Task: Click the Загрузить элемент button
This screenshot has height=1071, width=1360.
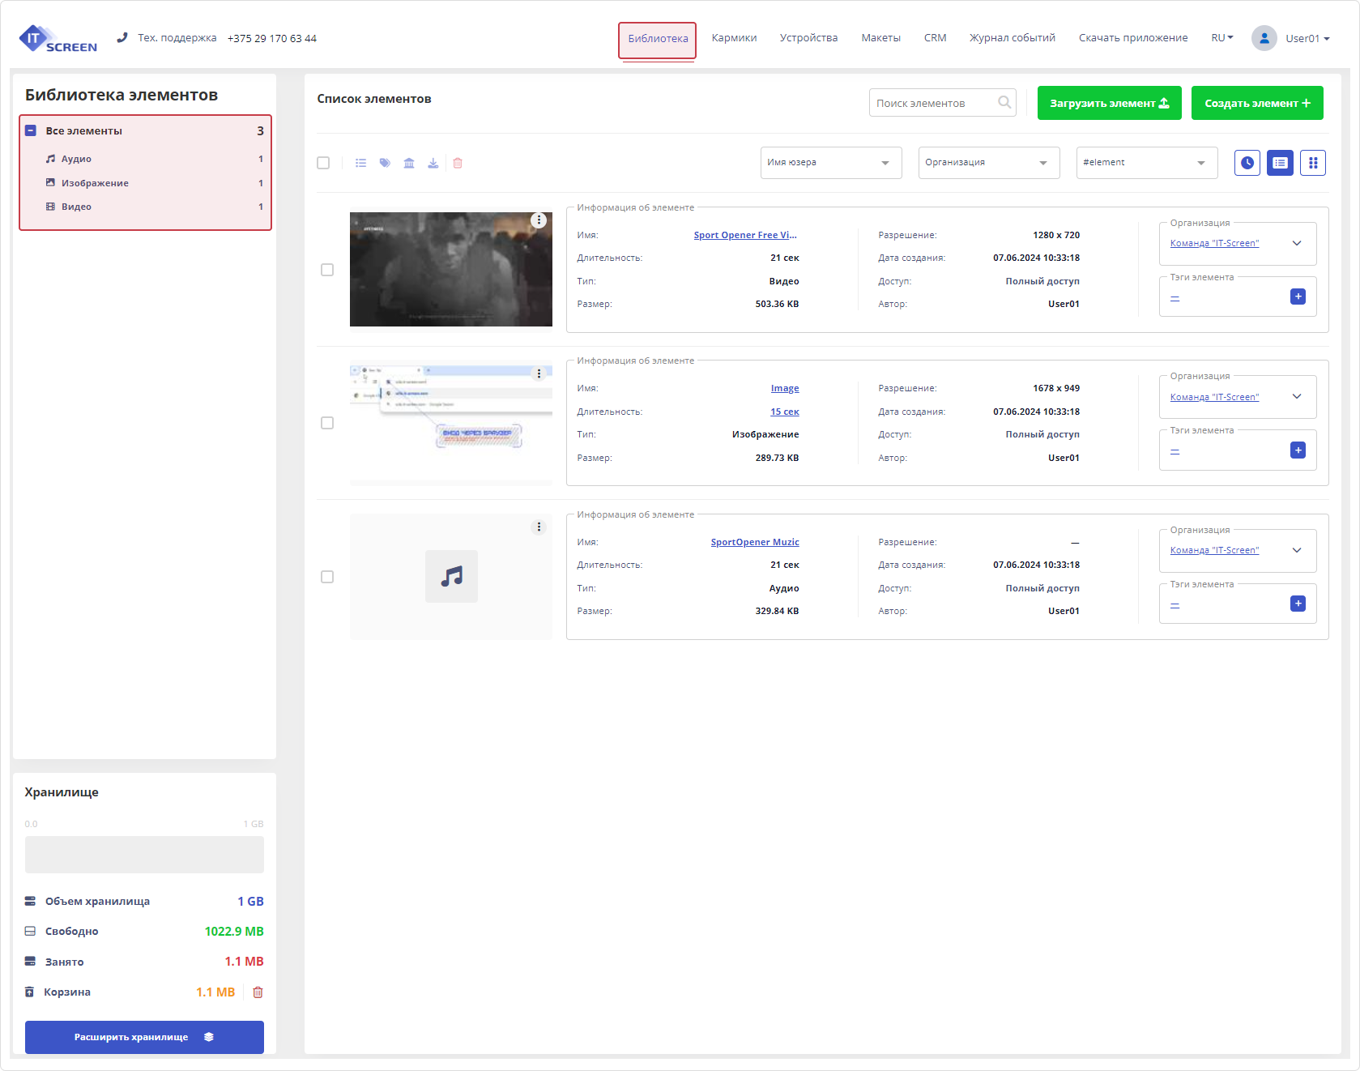Action: point(1109,103)
